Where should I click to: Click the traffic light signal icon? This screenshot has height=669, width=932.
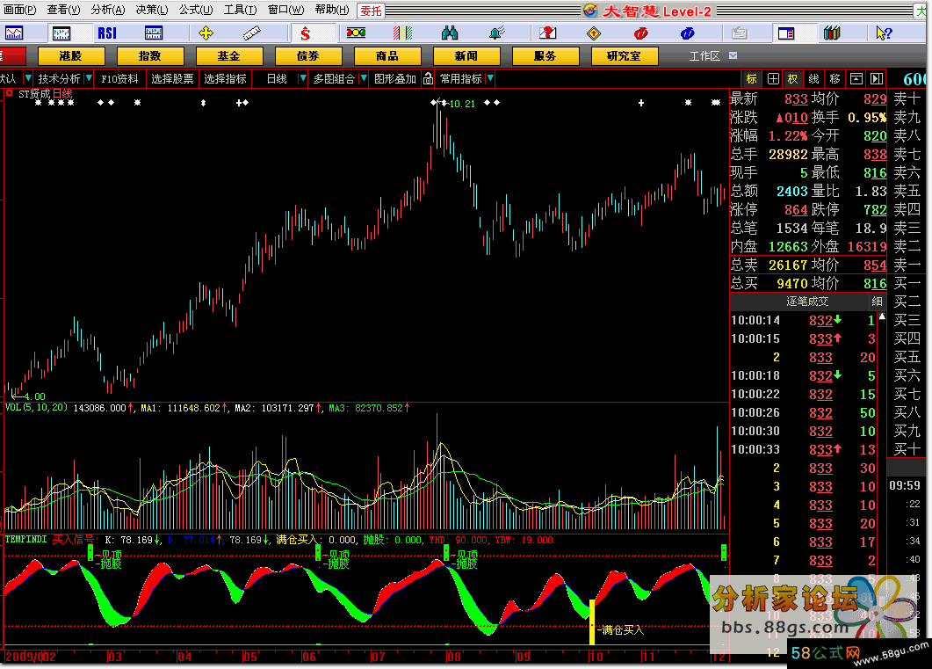356,33
